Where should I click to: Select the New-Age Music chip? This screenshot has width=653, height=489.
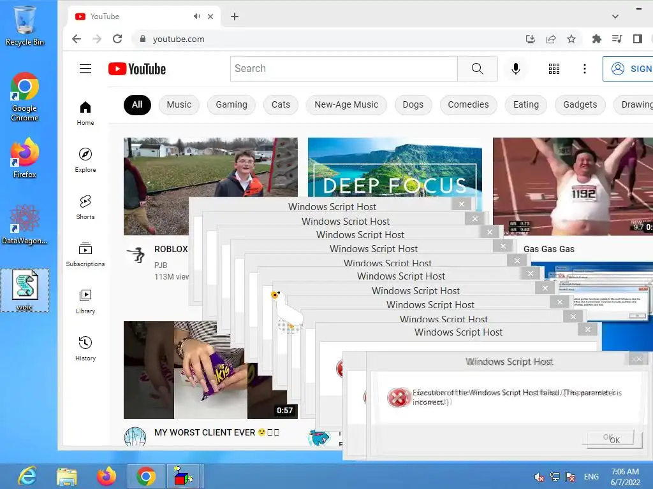click(346, 105)
